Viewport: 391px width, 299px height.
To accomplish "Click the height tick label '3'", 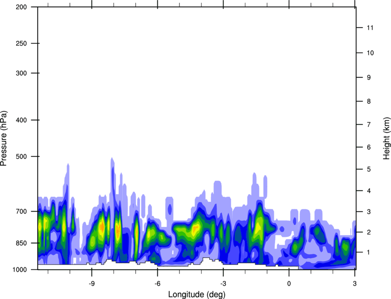I will pos(369,212).
